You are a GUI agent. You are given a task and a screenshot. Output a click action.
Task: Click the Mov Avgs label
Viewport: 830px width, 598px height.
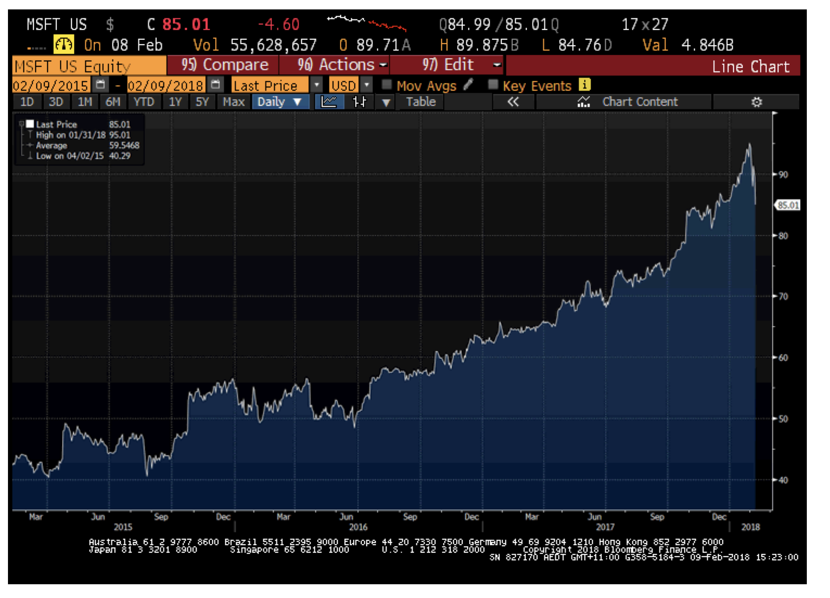tap(426, 85)
